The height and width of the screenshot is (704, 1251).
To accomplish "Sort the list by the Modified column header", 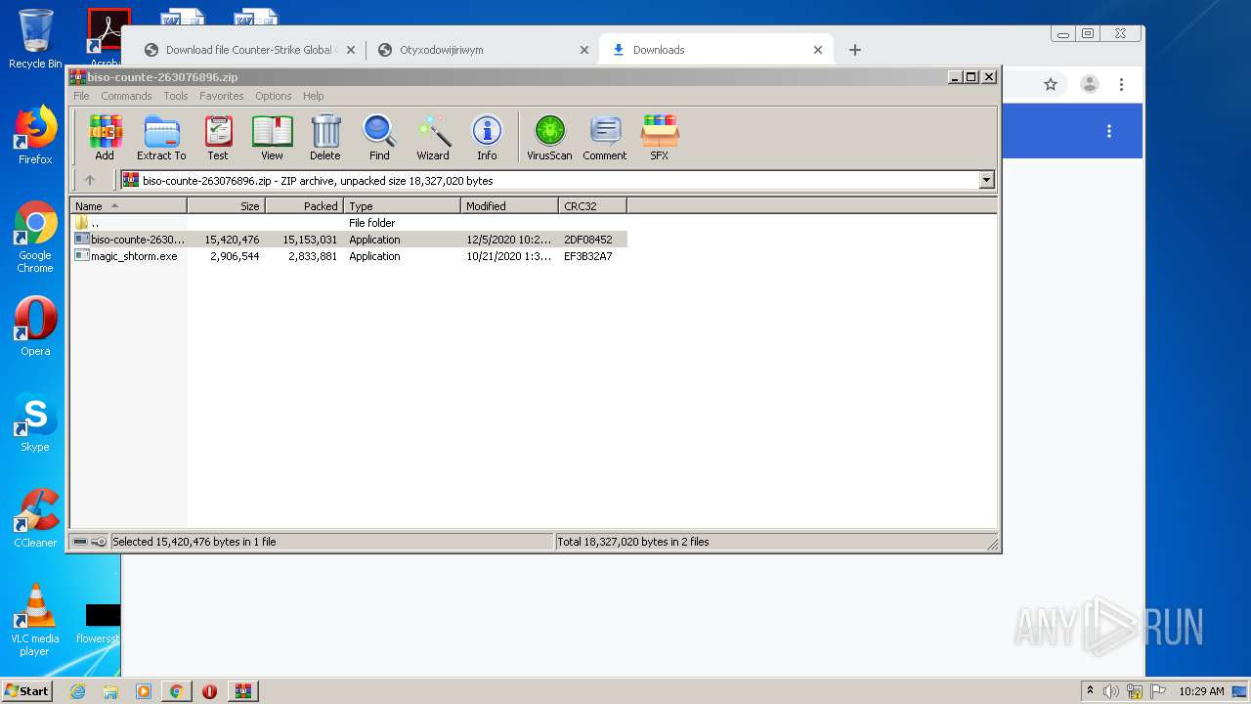I will 509,205.
